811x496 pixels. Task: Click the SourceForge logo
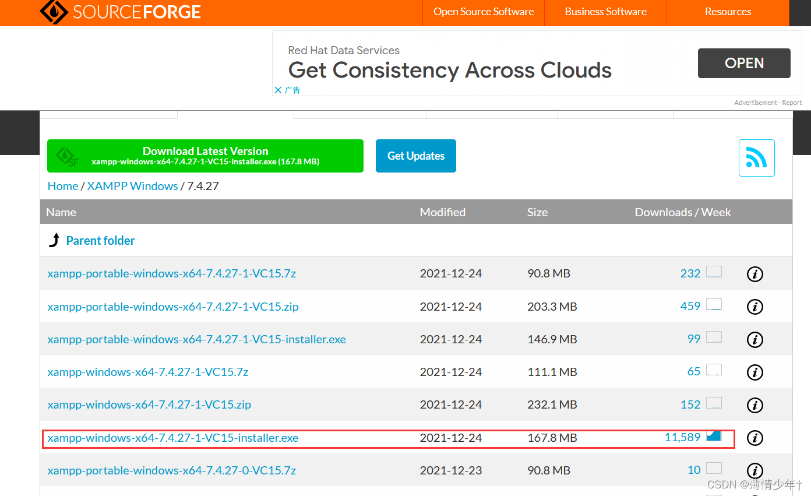[x=120, y=12]
